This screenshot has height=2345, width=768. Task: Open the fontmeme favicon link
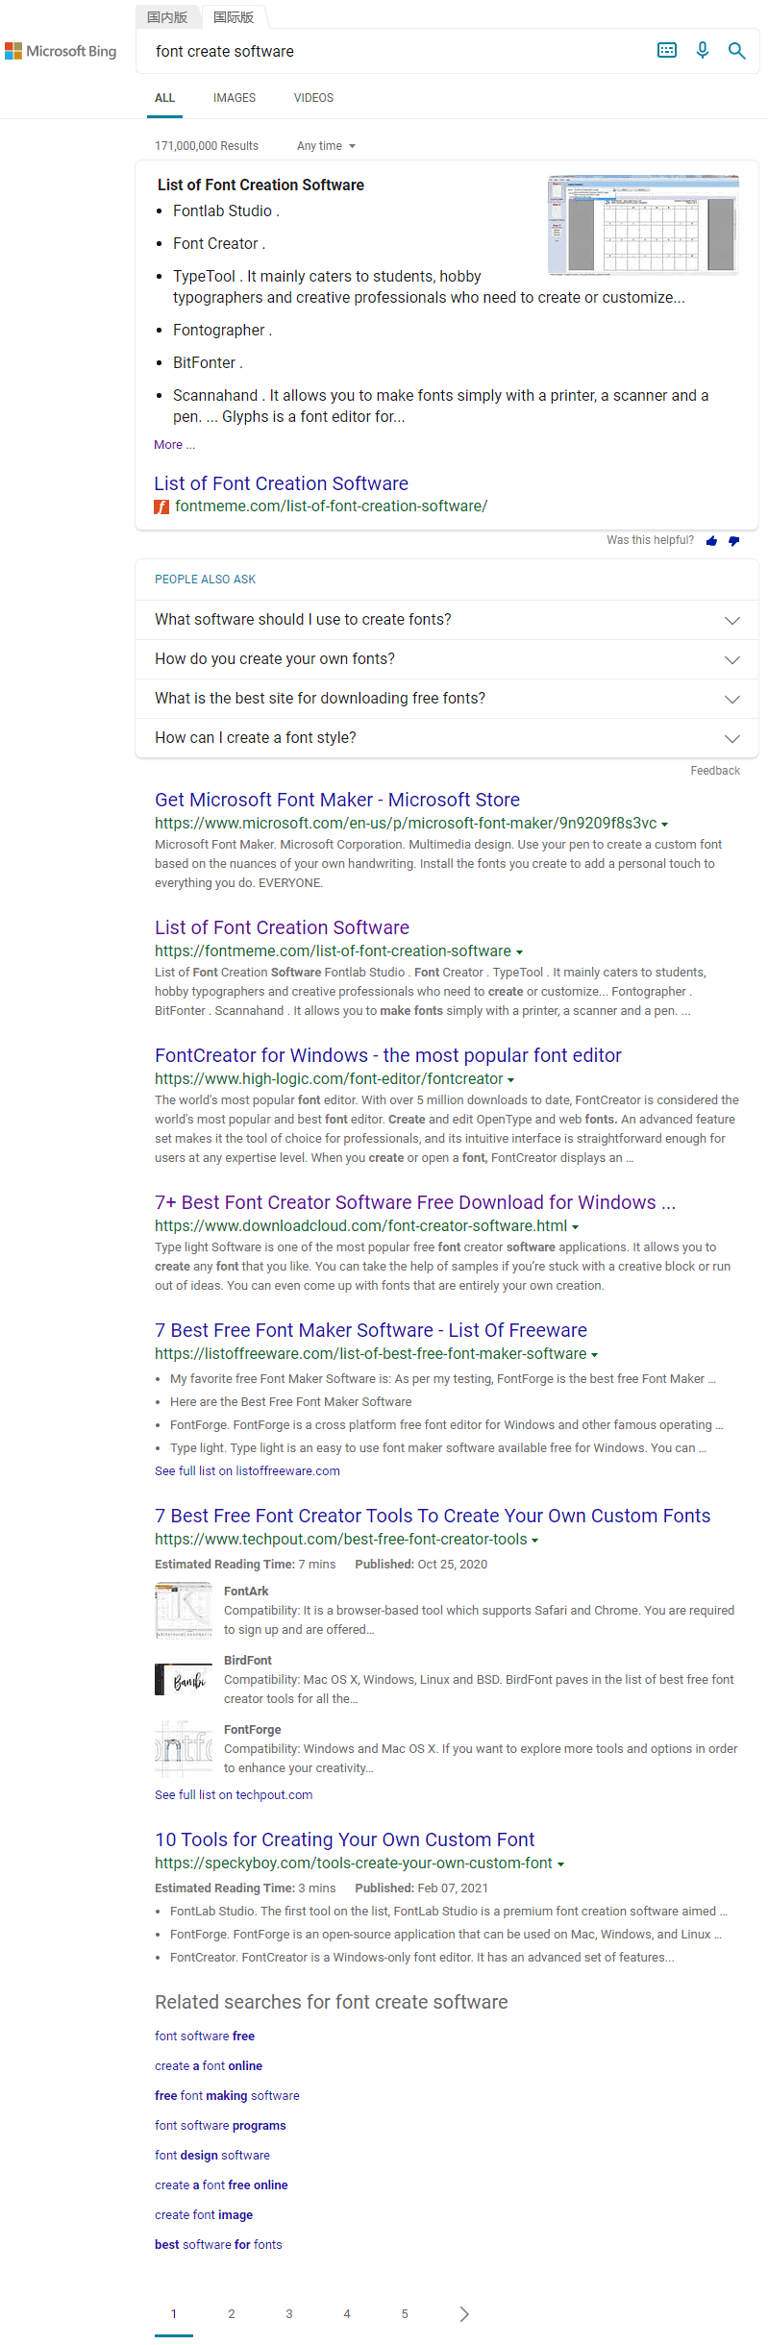pyautogui.click(x=161, y=506)
